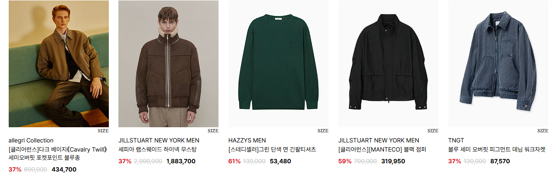Open the [MANTECO] 블랙 점퍼 title

point(382,149)
